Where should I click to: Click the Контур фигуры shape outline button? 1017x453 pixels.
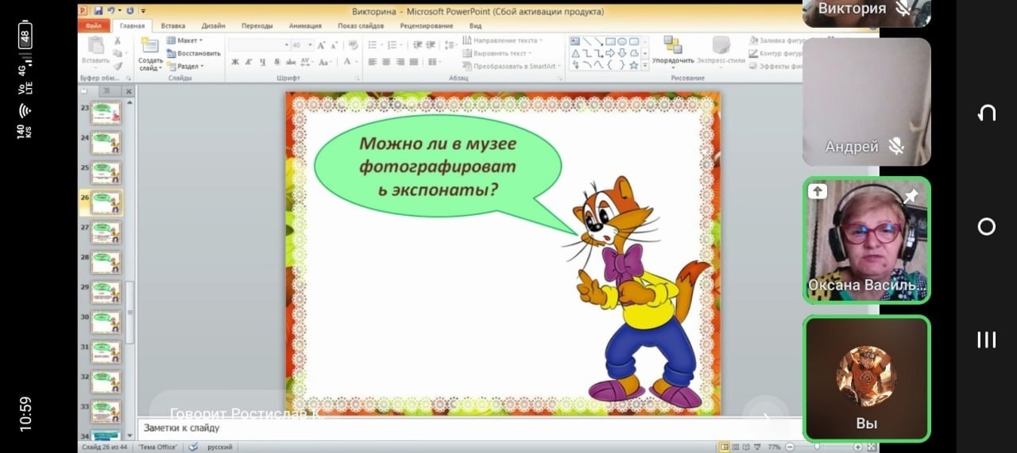coord(775,53)
